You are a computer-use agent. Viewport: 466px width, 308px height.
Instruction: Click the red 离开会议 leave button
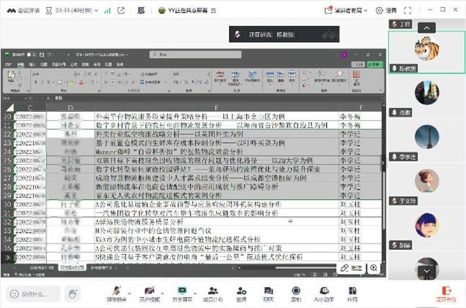[446, 292]
